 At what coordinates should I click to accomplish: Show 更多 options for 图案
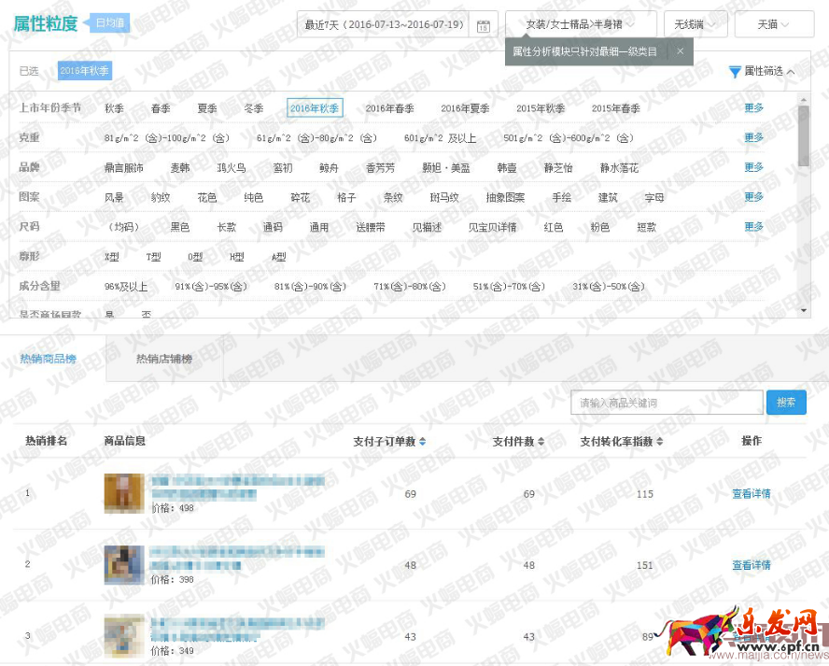tap(754, 197)
